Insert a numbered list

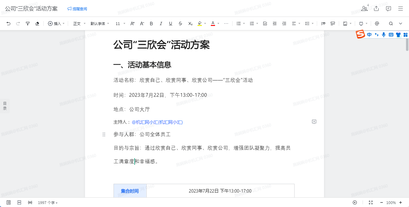point(252,24)
